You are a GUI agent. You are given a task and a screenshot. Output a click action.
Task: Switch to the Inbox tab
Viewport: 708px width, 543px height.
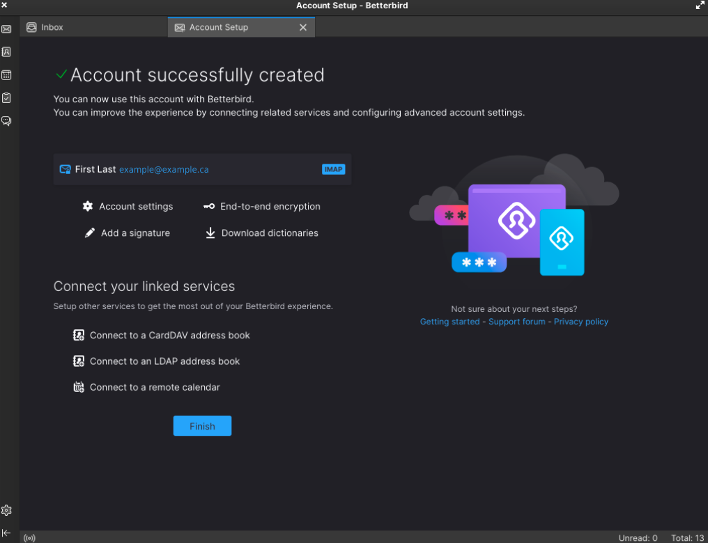pyautogui.click(x=93, y=27)
